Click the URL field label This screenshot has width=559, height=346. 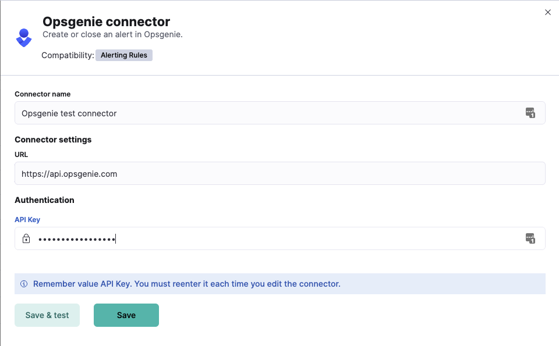click(21, 154)
